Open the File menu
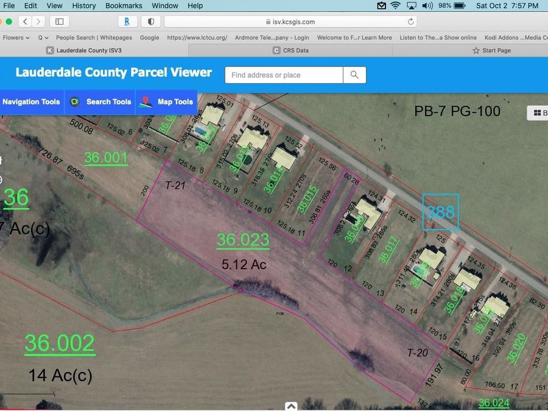Image resolution: width=548 pixels, height=411 pixels. 9,5
